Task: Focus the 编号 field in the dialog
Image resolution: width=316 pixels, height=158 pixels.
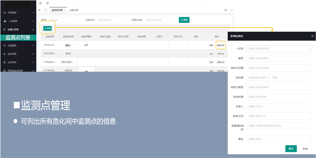Action: tap(279, 58)
